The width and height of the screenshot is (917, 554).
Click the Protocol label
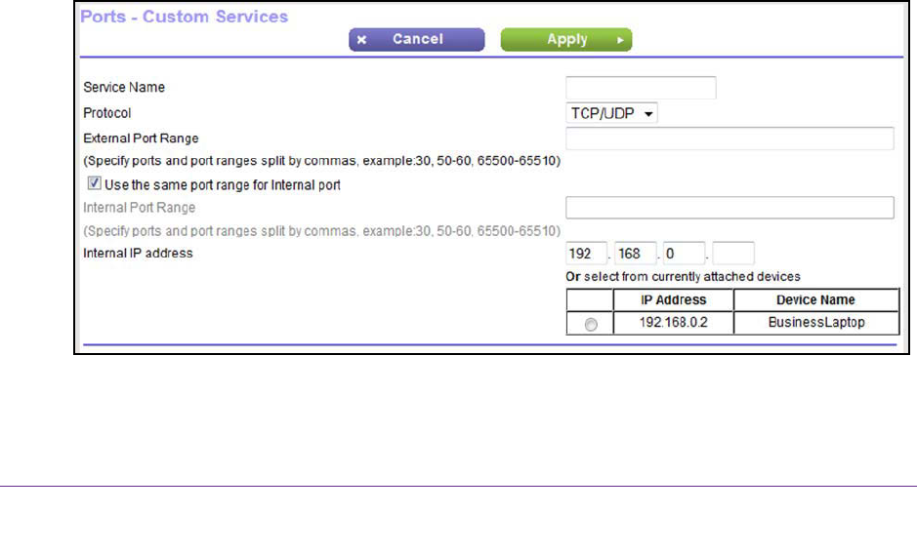coord(107,113)
